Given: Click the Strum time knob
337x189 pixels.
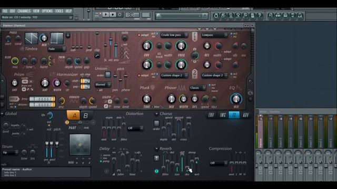Looking at the screenshot, I should (24, 152).
